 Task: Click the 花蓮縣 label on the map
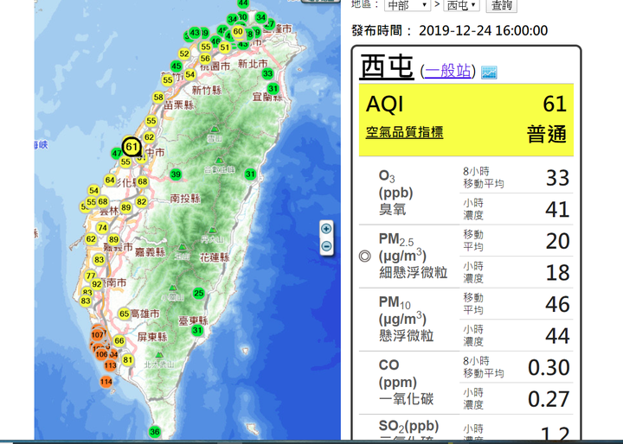pos(215,257)
